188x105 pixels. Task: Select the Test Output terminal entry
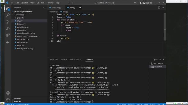coord(157,64)
